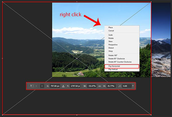Screen dimensions: 172x117
Task: Click the Y position field
Action: 75,86
